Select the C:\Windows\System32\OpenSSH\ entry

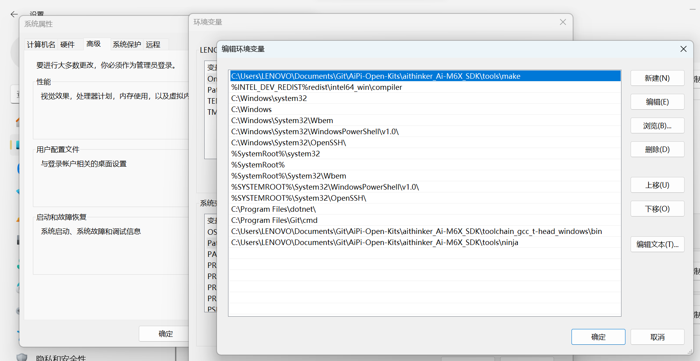(425, 142)
